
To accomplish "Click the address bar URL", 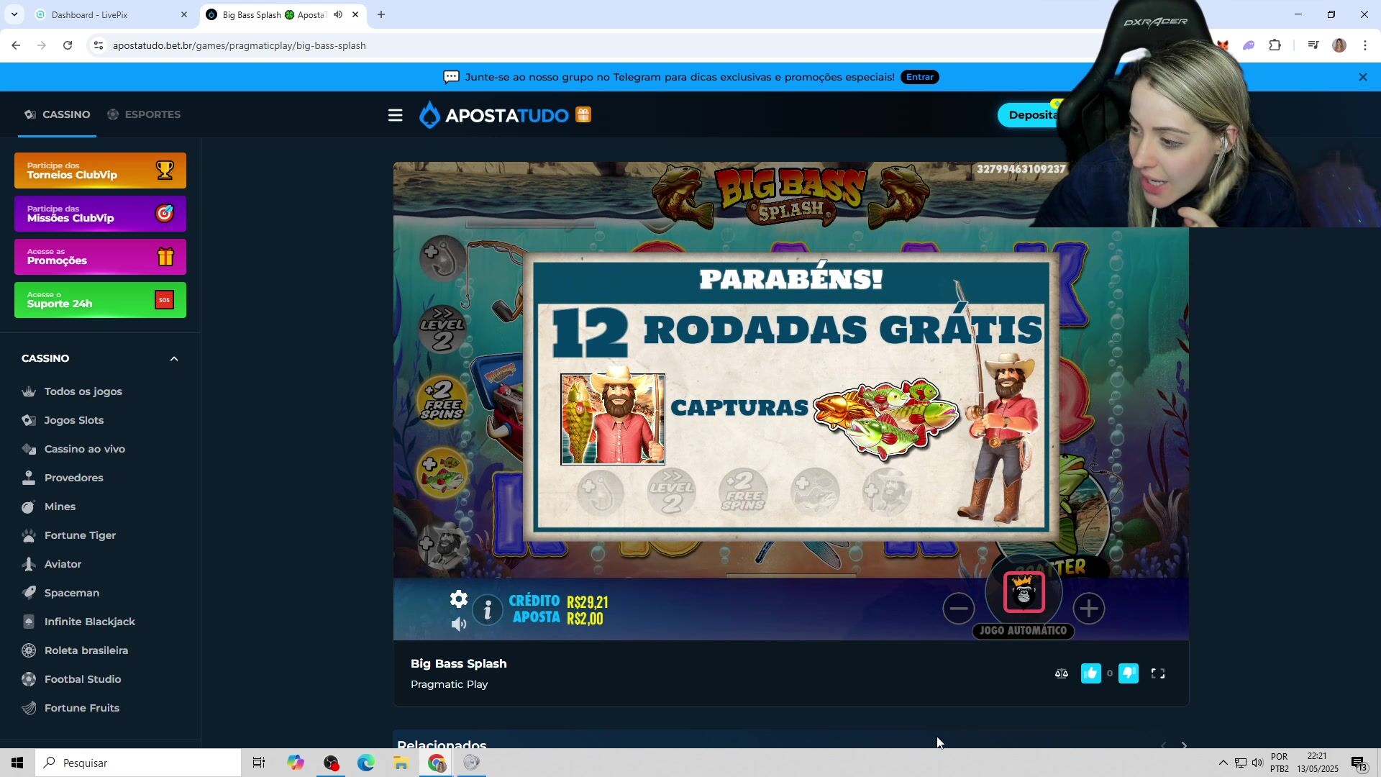I will point(240,45).
